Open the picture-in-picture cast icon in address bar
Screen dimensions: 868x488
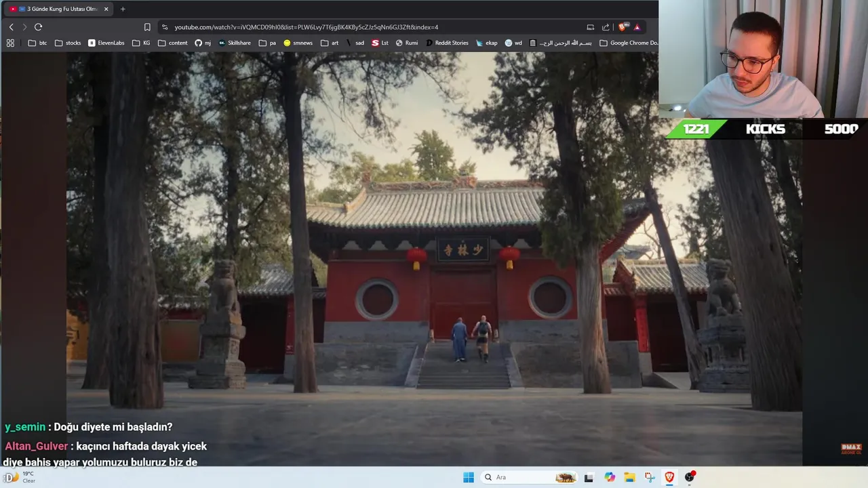click(590, 27)
